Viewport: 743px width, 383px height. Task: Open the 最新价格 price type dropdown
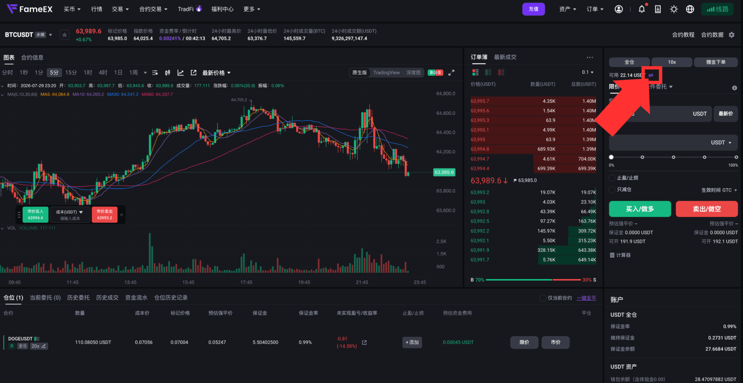(216, 73)
